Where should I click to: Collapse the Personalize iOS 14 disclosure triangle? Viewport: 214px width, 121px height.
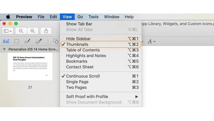point(4,49)
